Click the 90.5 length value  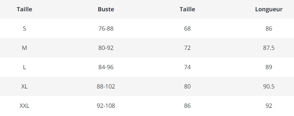coord(269,86)
